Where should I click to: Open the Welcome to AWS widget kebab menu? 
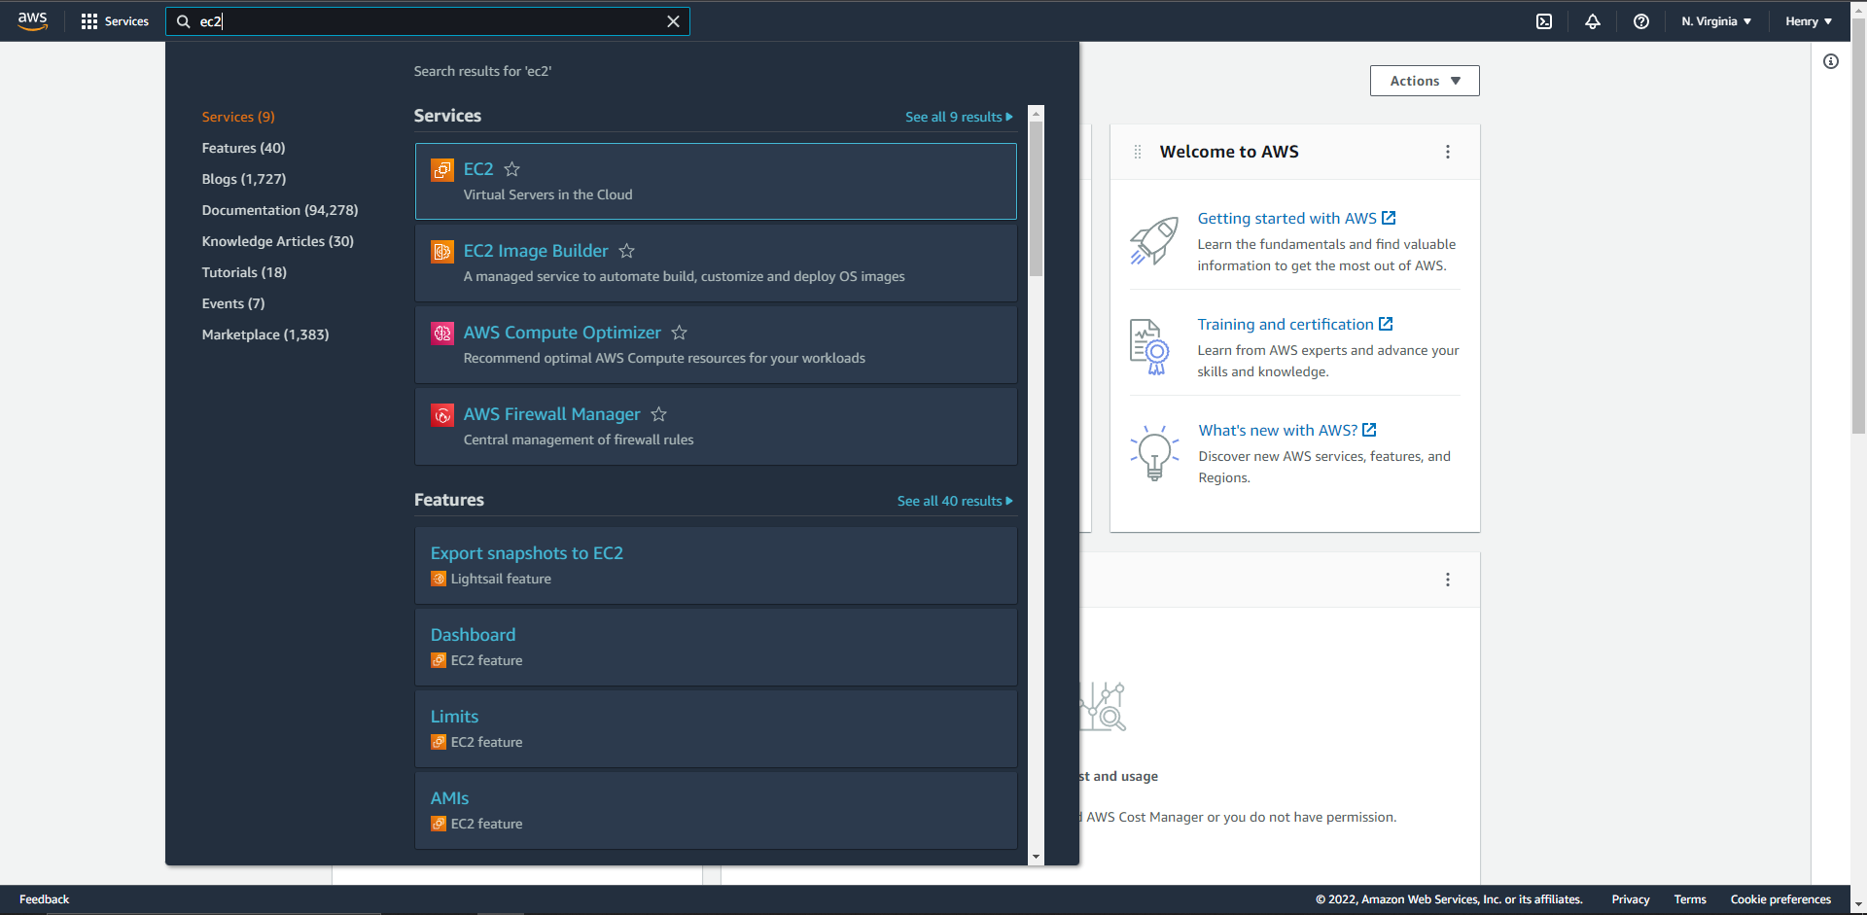tap(1448, 152)
